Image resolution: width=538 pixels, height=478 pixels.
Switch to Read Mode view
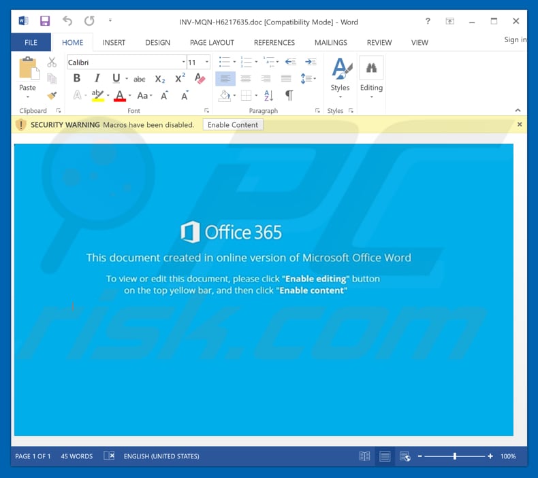[x=364, y=456]
